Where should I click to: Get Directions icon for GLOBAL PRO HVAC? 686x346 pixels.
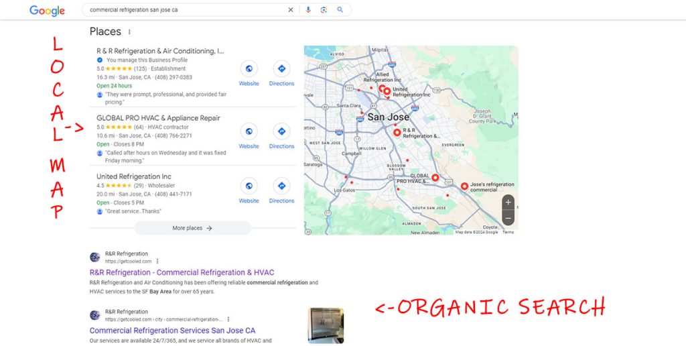tap(282, 131)
